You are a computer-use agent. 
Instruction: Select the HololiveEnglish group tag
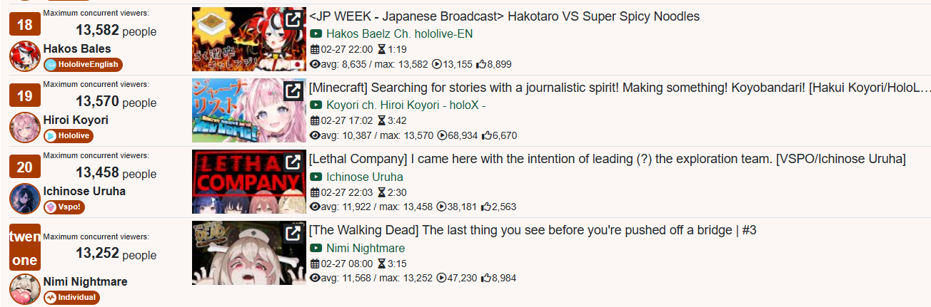click(x=83, y=65)
